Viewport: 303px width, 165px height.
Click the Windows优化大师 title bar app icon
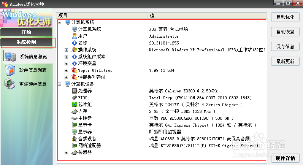5,4
